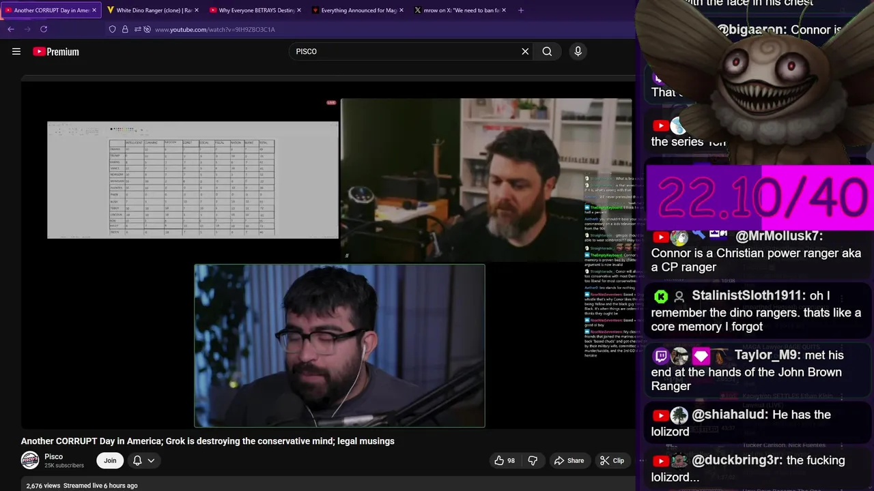Clear the PISCO search text

tap(525, 51)
